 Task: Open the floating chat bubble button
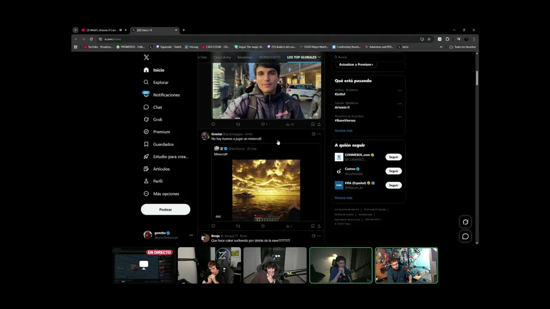pyautogui.click(x=465, y=236)
